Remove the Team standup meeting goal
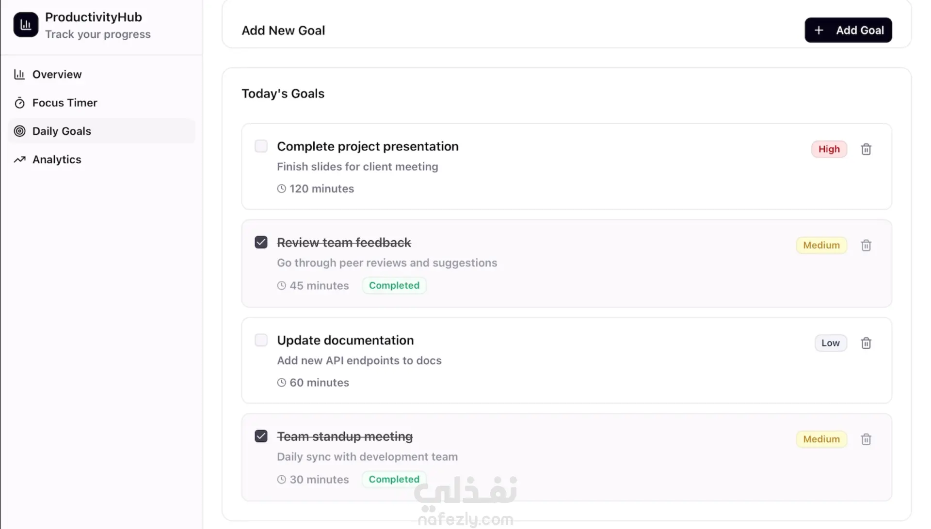931x529 pixels. coord(866,439)
